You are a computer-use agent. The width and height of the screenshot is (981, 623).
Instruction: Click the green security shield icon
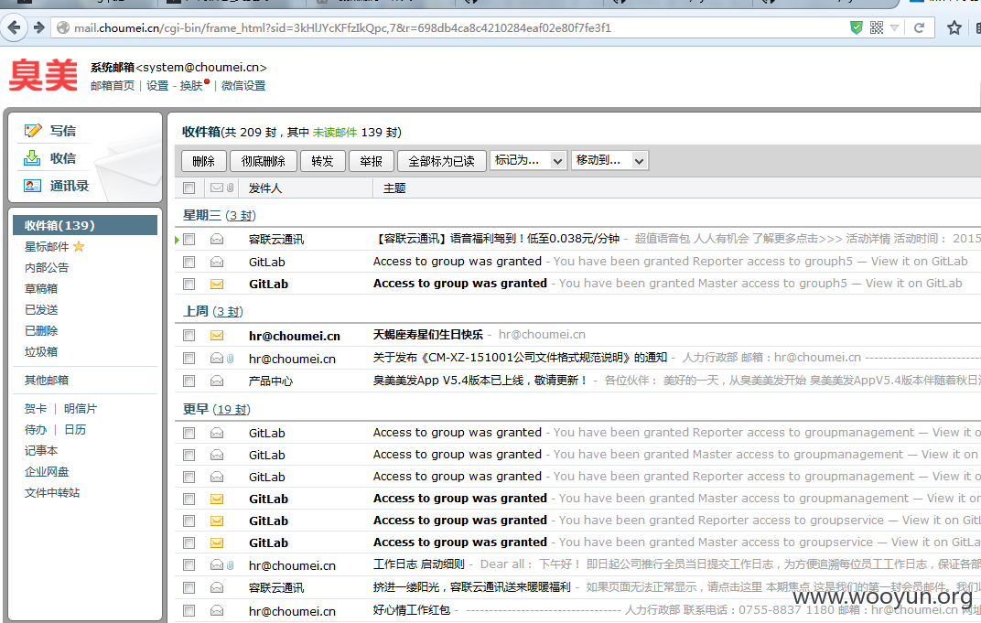click(x=857, y=27)
